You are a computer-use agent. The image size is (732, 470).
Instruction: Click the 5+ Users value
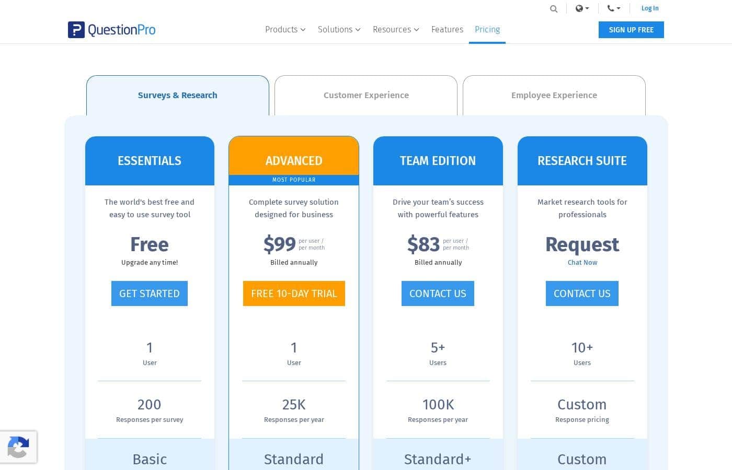click(x=438, y=348)
